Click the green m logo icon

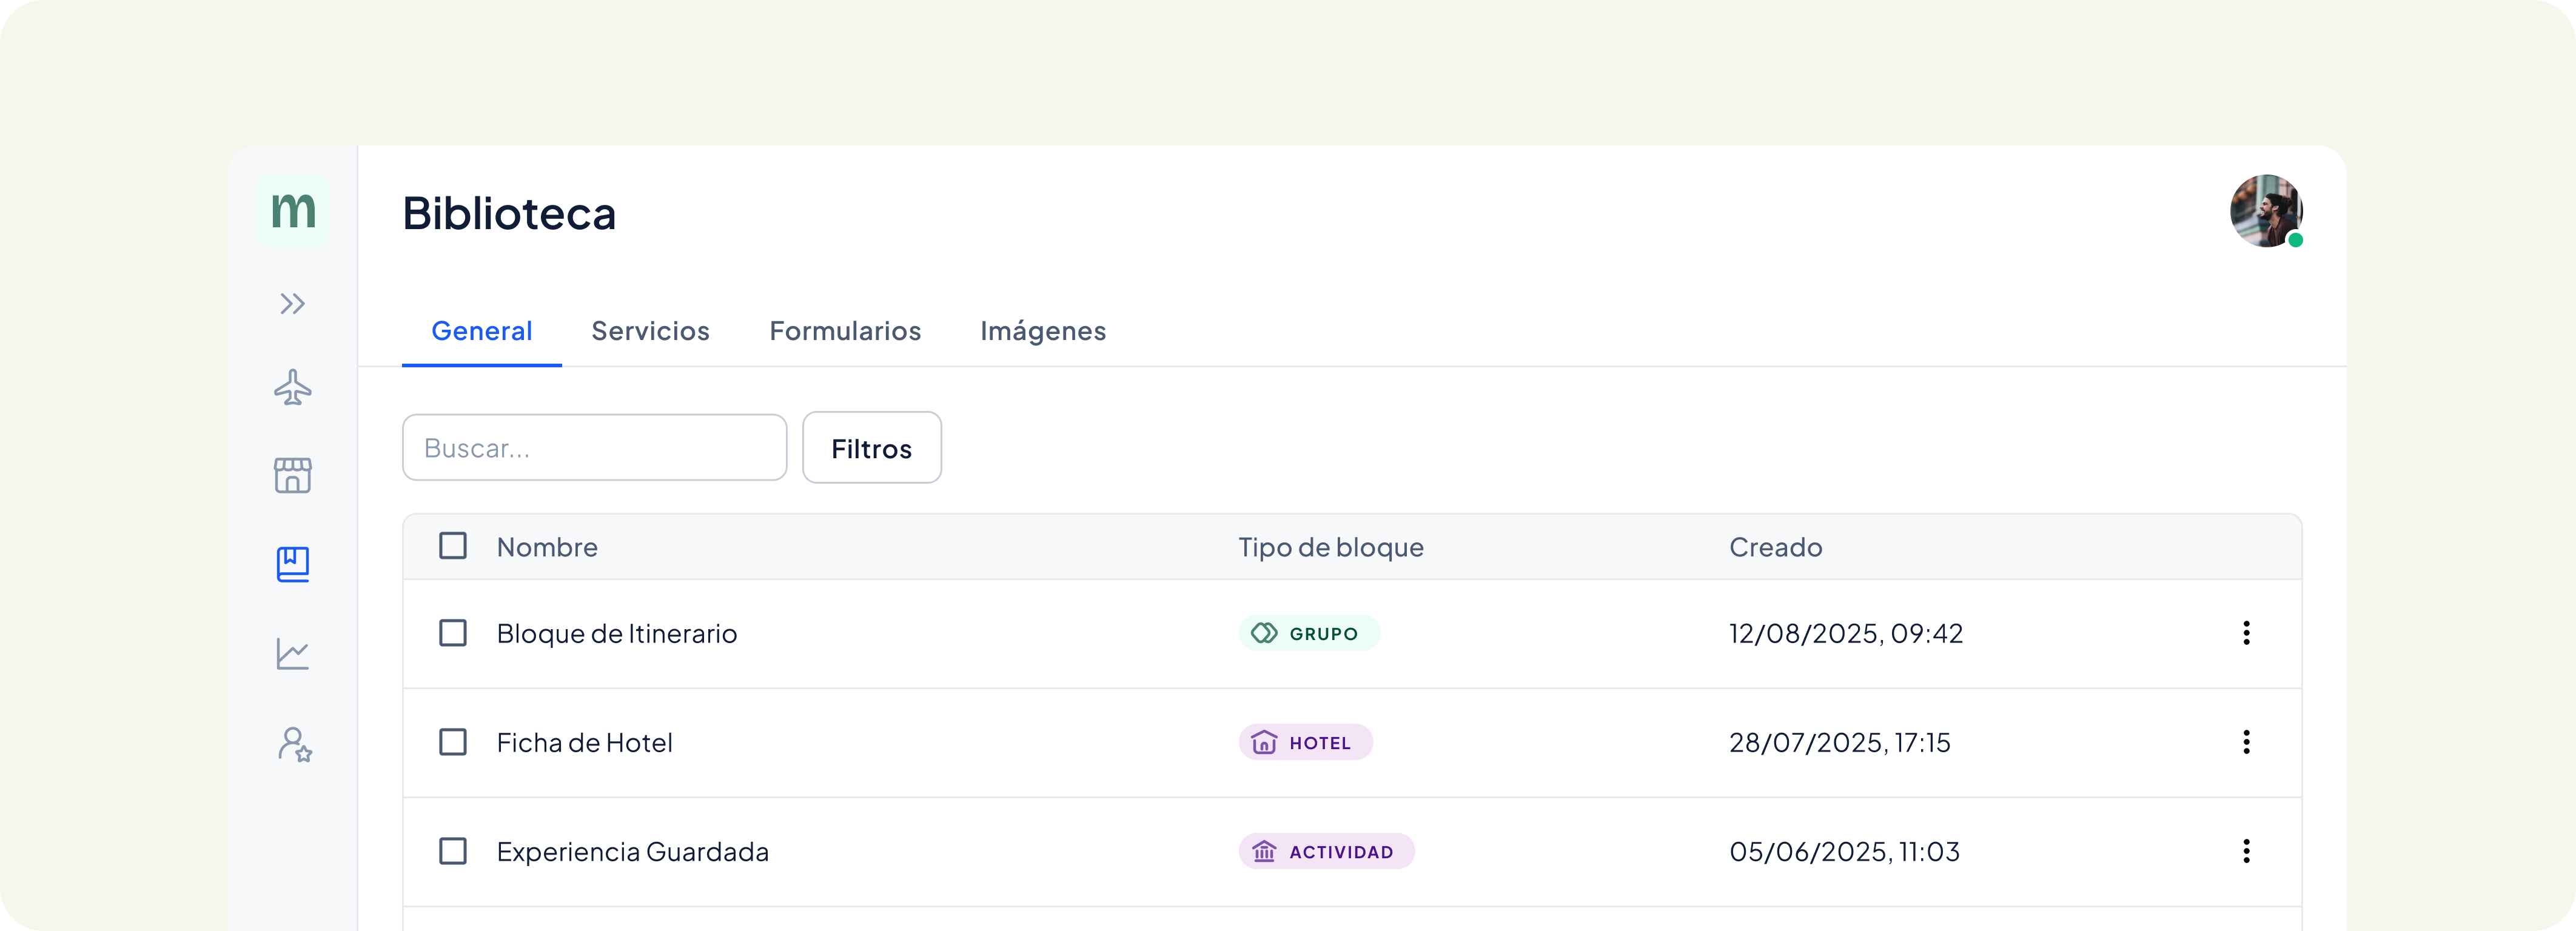[293, 211]
